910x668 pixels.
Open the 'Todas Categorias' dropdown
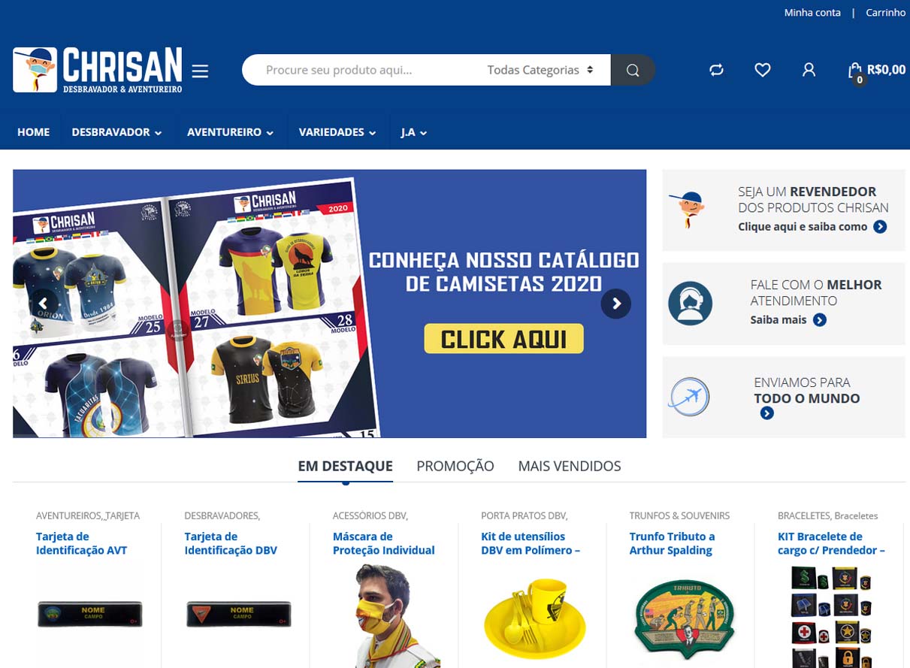pos(540,70)
